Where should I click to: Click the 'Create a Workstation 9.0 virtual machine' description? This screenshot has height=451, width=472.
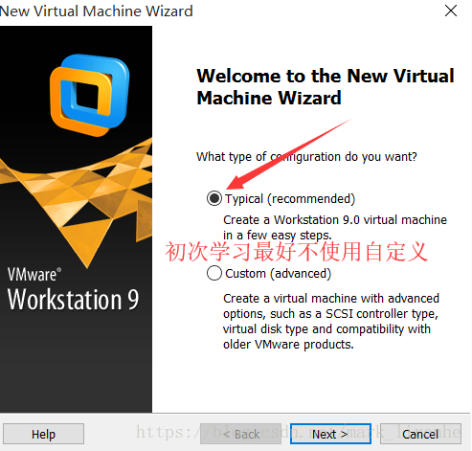point(335,227)
